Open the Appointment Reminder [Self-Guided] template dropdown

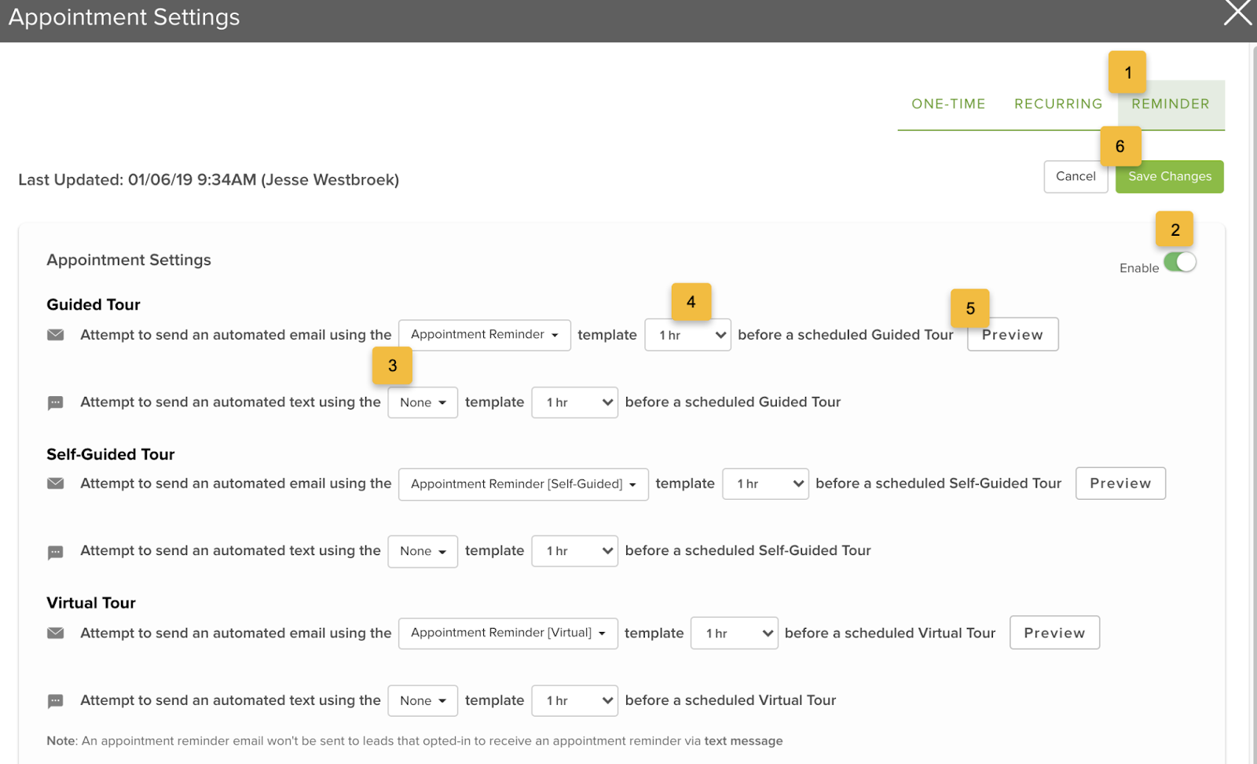pos(523,484)
